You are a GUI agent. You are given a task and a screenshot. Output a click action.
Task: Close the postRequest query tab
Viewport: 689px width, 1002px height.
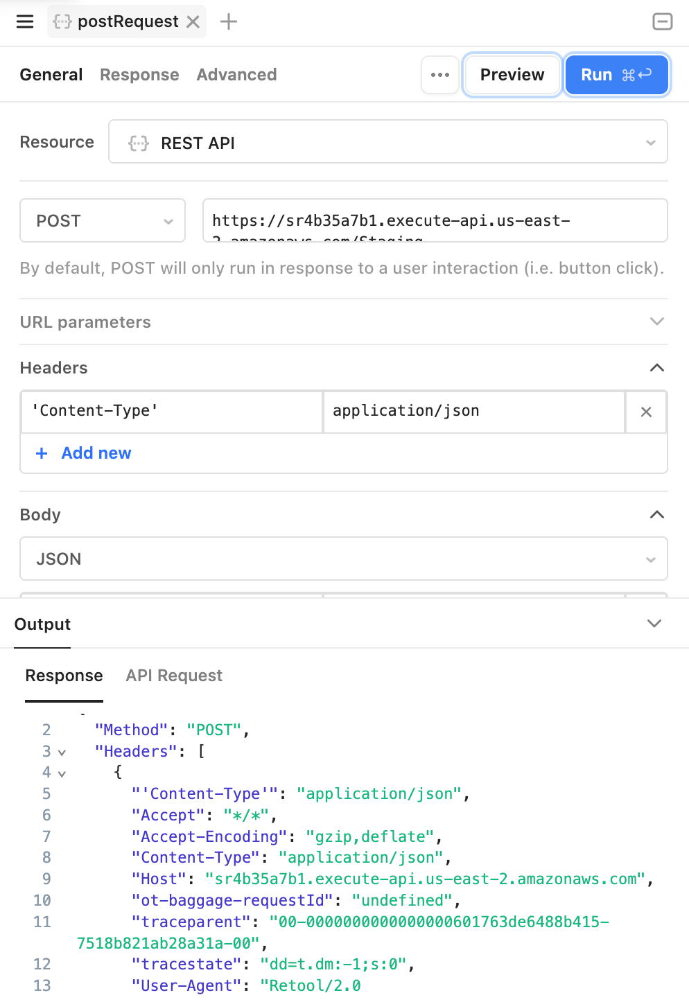point(193,22)
